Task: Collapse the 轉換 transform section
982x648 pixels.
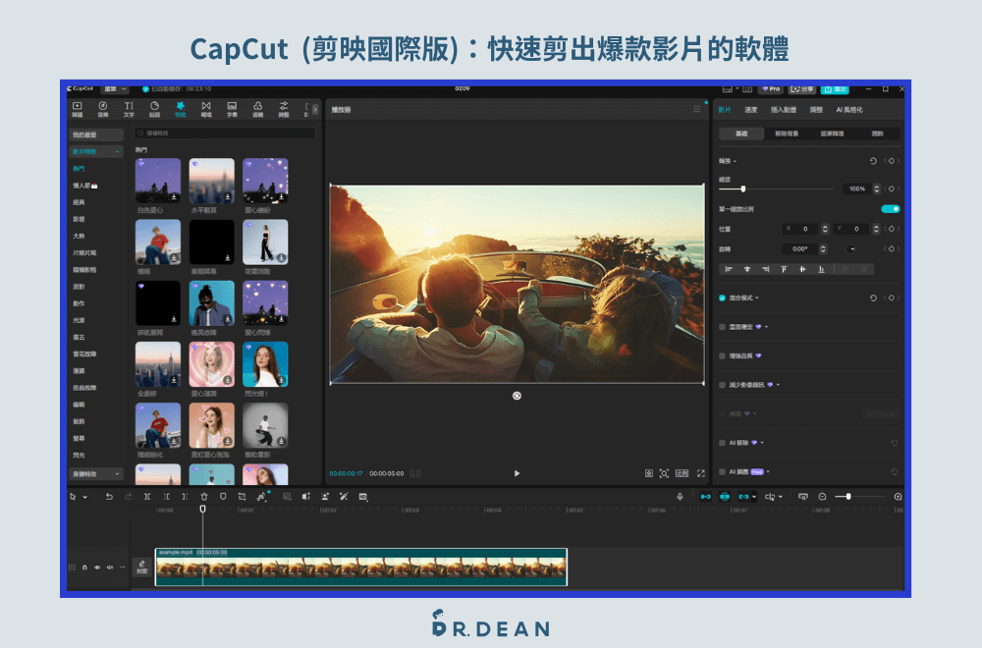Action: [x=736, y=162]
